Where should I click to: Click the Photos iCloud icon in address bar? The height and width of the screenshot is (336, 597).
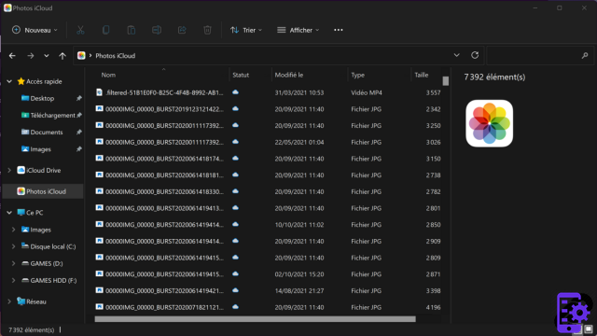pyautogui.click(x=81, y=56)
